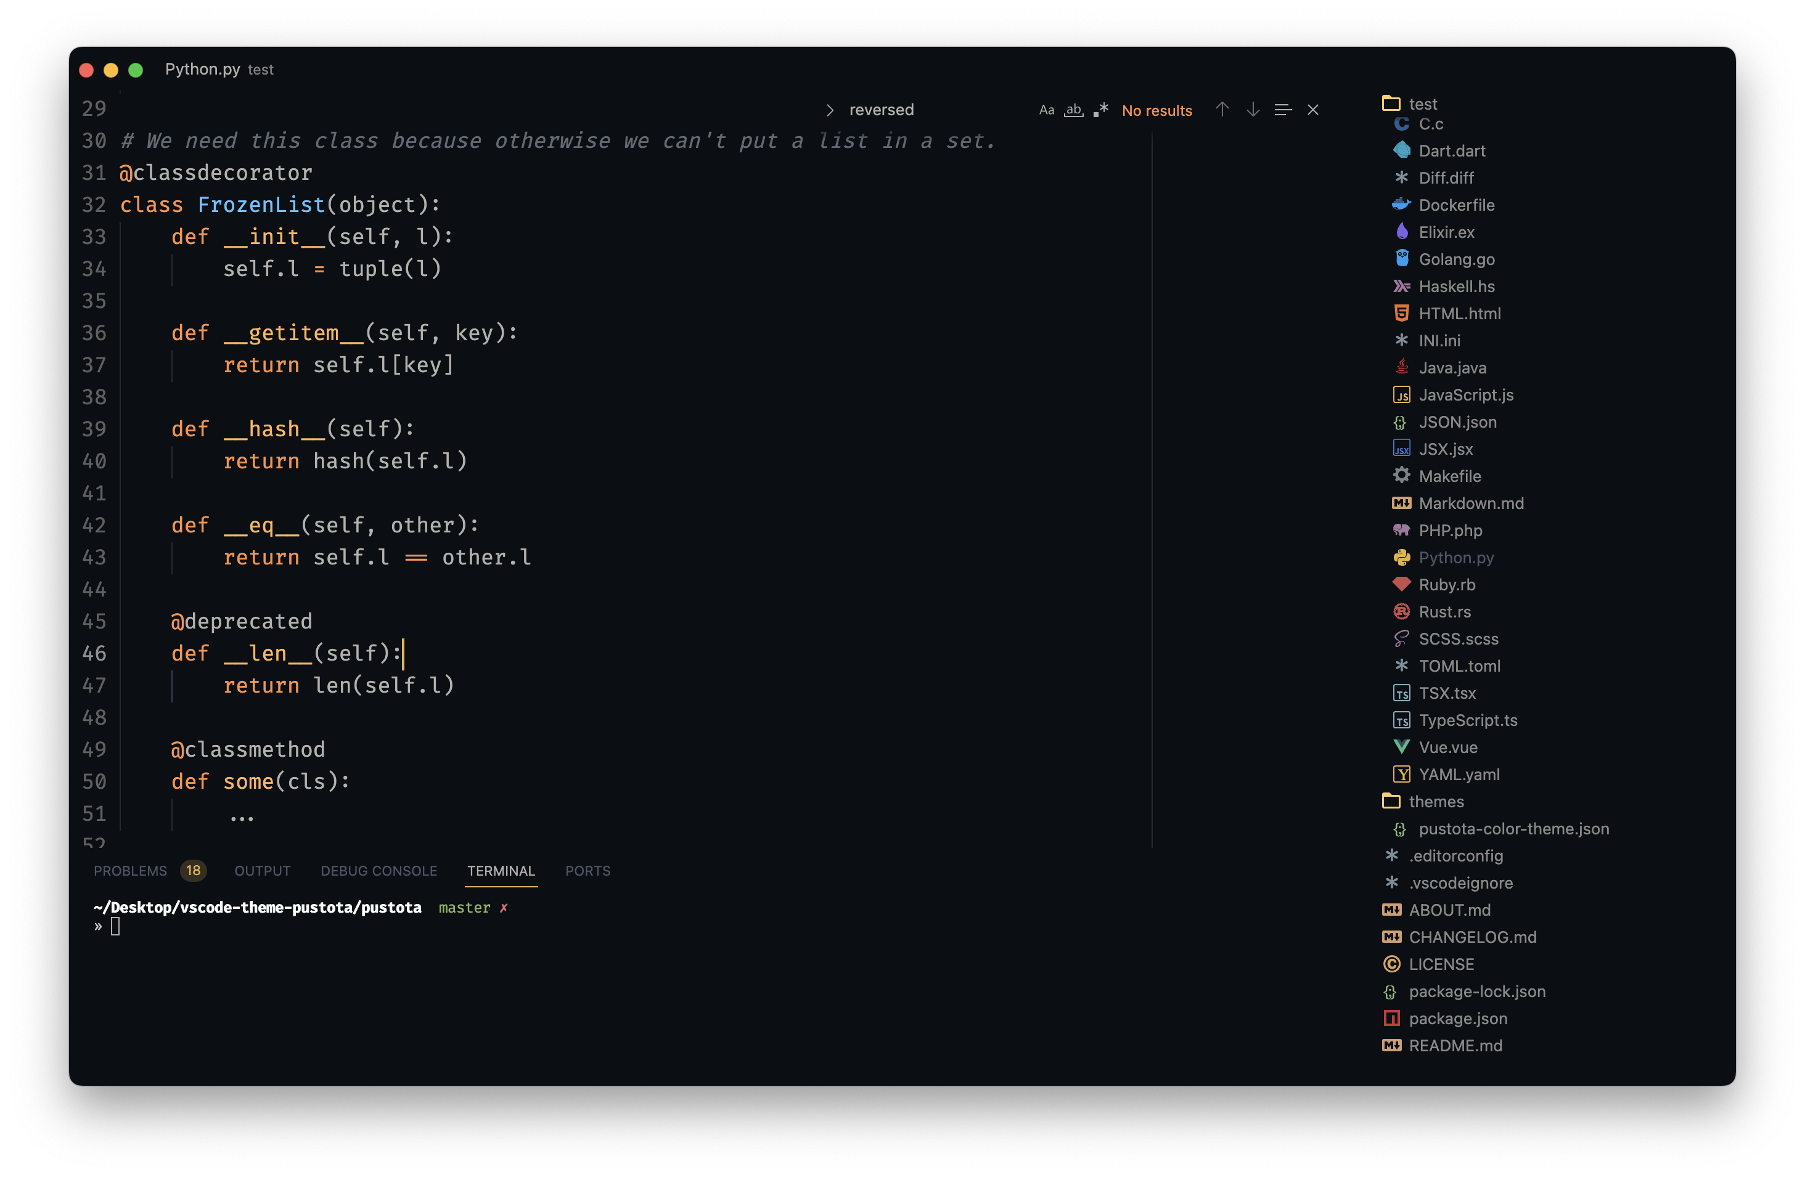Close the find widget
Viewport: 1805px width, 1177px height.
[1313, 110]
